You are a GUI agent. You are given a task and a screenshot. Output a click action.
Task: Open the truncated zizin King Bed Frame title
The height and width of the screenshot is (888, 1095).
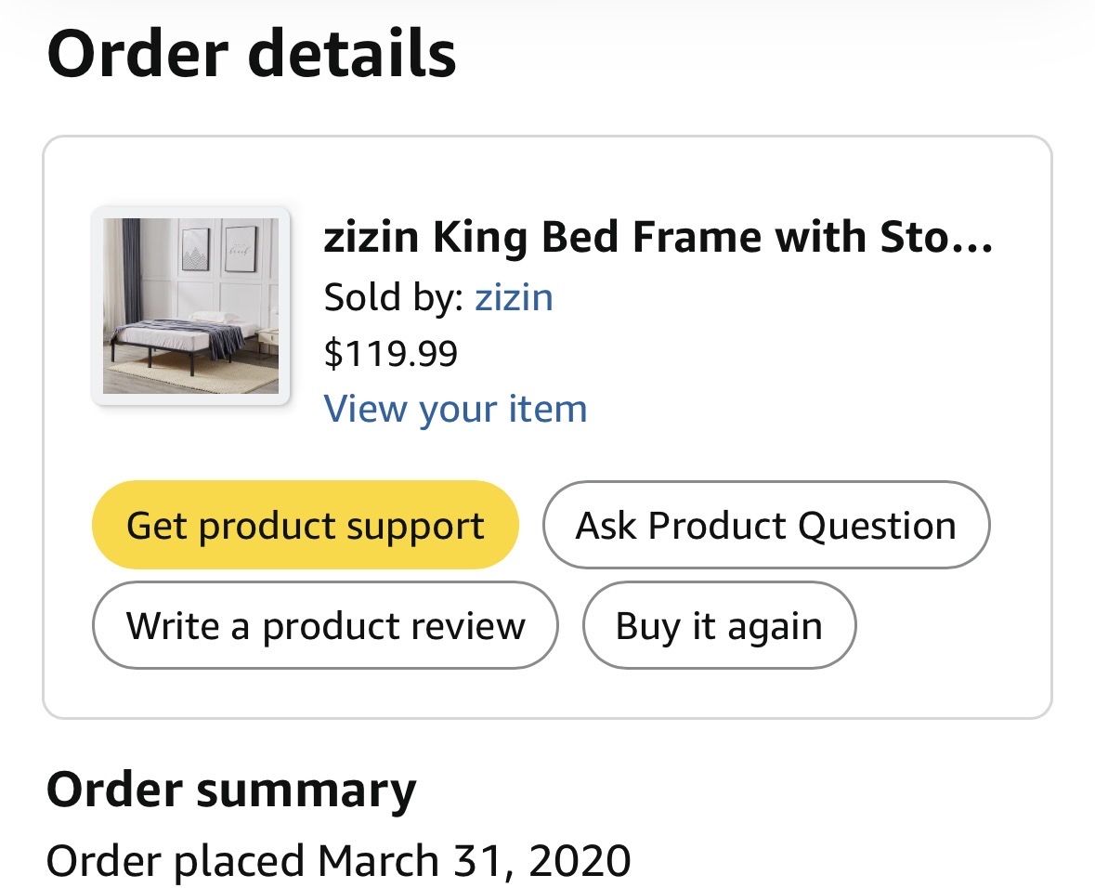click(x=659, y=238)
